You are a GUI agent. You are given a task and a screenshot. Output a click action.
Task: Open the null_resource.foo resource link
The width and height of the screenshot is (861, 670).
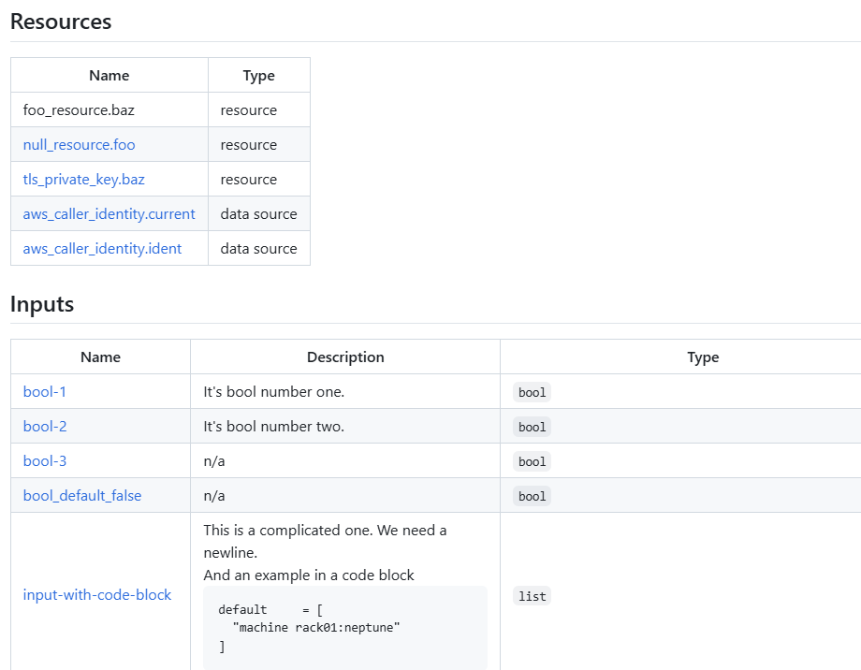point(79,144)
